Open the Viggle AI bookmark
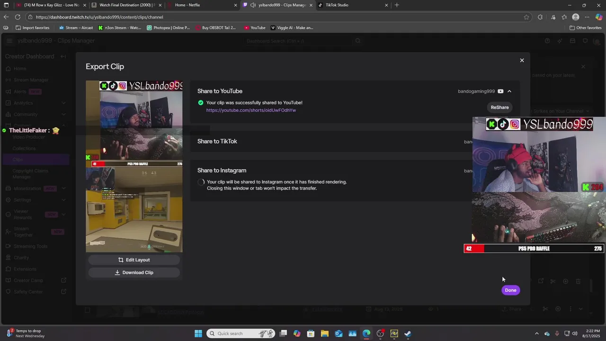Screen dimensions: 606x341 coord(292,28)
